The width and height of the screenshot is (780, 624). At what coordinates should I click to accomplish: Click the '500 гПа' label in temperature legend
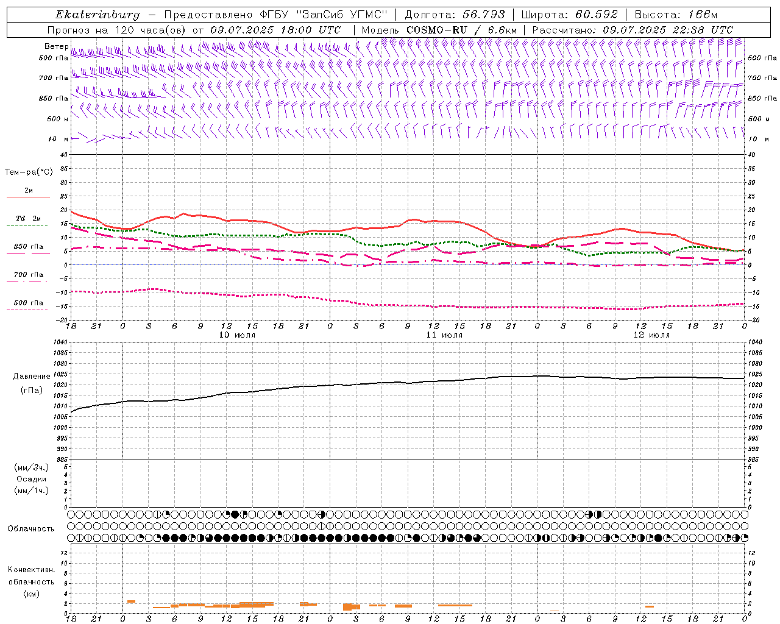[x=29, y=303]
